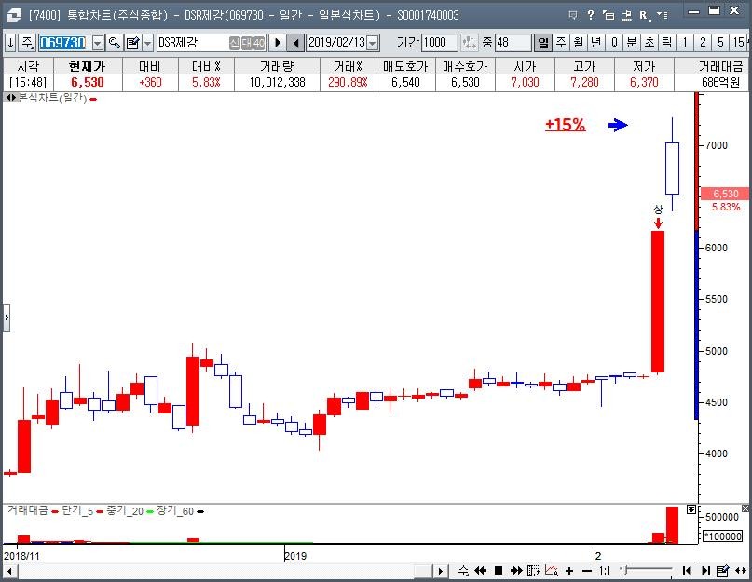Switch chart to 월 (monthly) period
Image resolution: width=752 pixels, height=582 pixels.
click(579, 43)
